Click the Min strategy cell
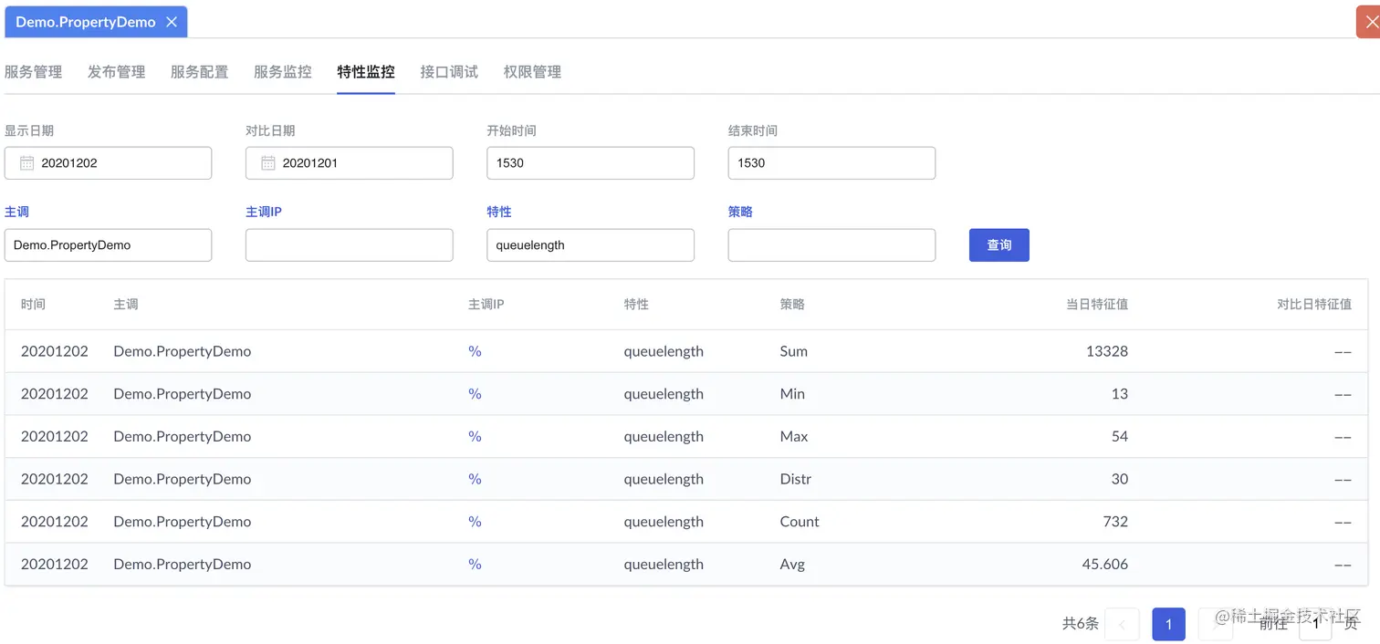Viewport: 1380px width, 644px height. pyautogui.click(x=792, y=394)
